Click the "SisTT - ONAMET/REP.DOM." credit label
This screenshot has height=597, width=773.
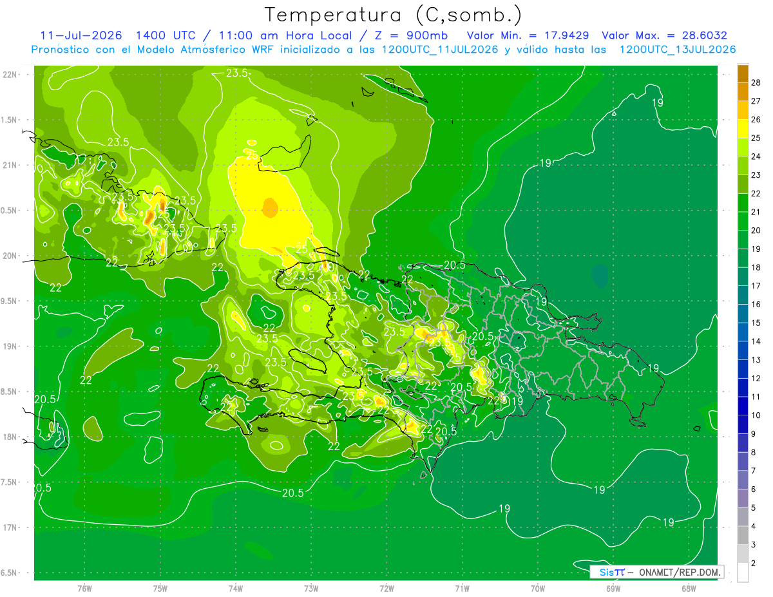pyautogui.click(x=656, y=572)
